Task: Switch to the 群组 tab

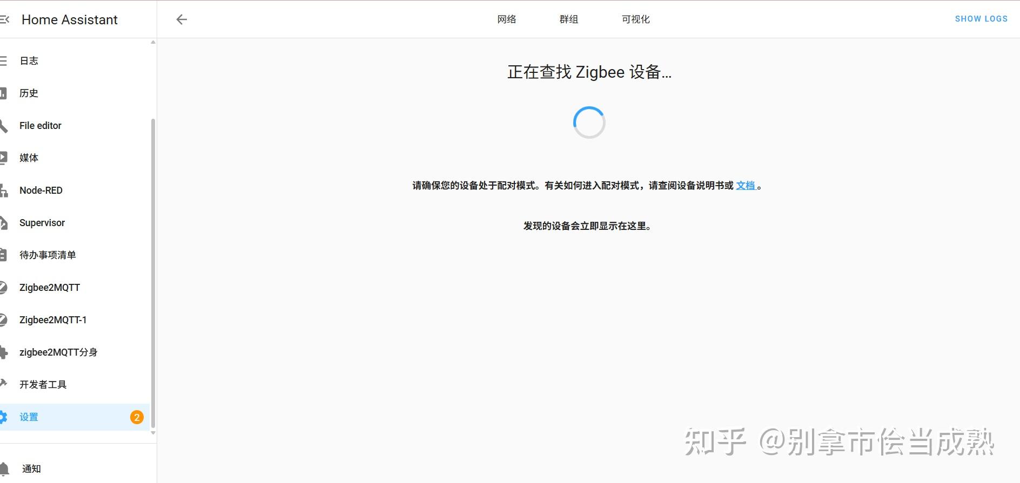Action: [569, 19]
